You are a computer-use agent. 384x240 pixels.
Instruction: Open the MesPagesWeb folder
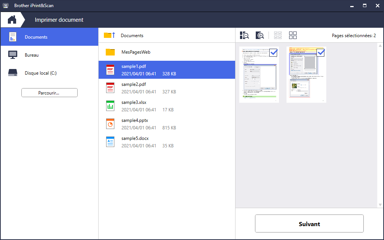click(x=136, y=52)
